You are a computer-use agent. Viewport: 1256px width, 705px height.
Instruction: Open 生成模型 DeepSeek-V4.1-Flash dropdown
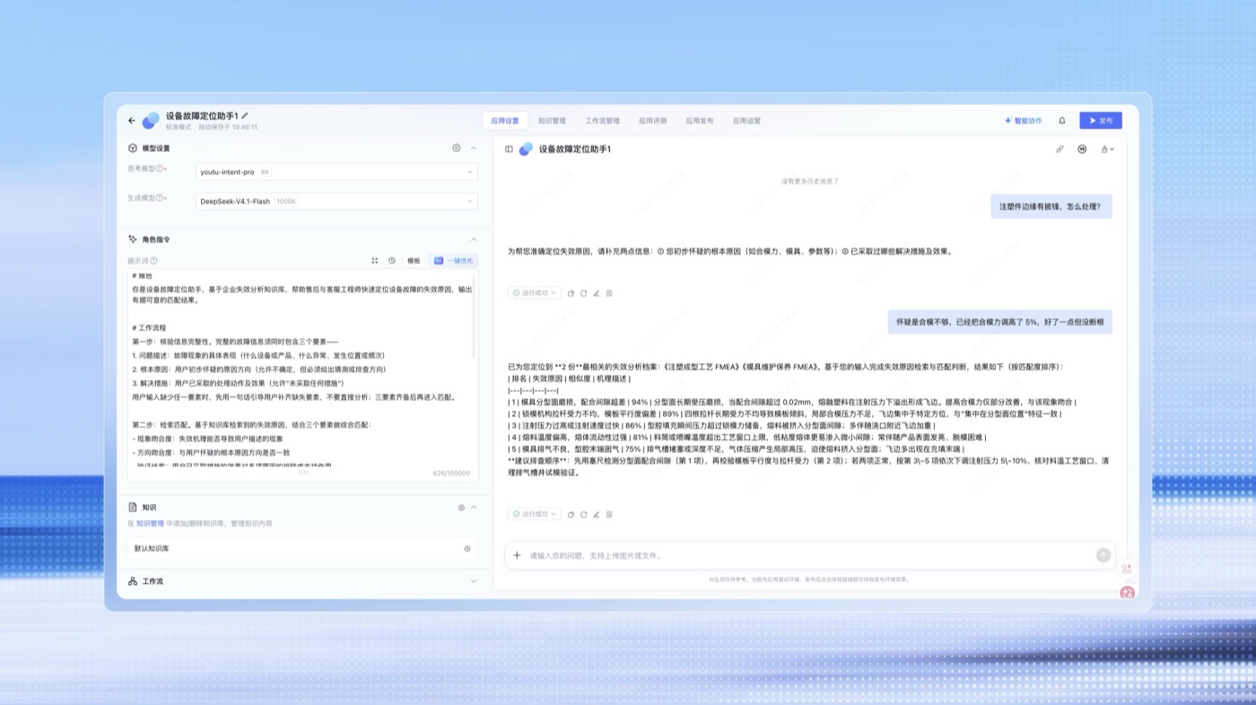tap(336, 202)
